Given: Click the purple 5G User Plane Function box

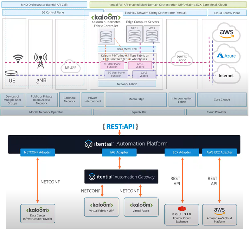Looking at the screenshot, I should [116, 74].
